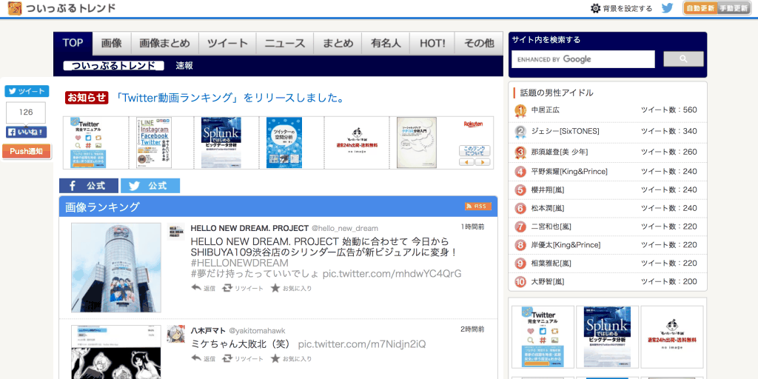Open the Twitter 公式 page button

click(150, 186)
